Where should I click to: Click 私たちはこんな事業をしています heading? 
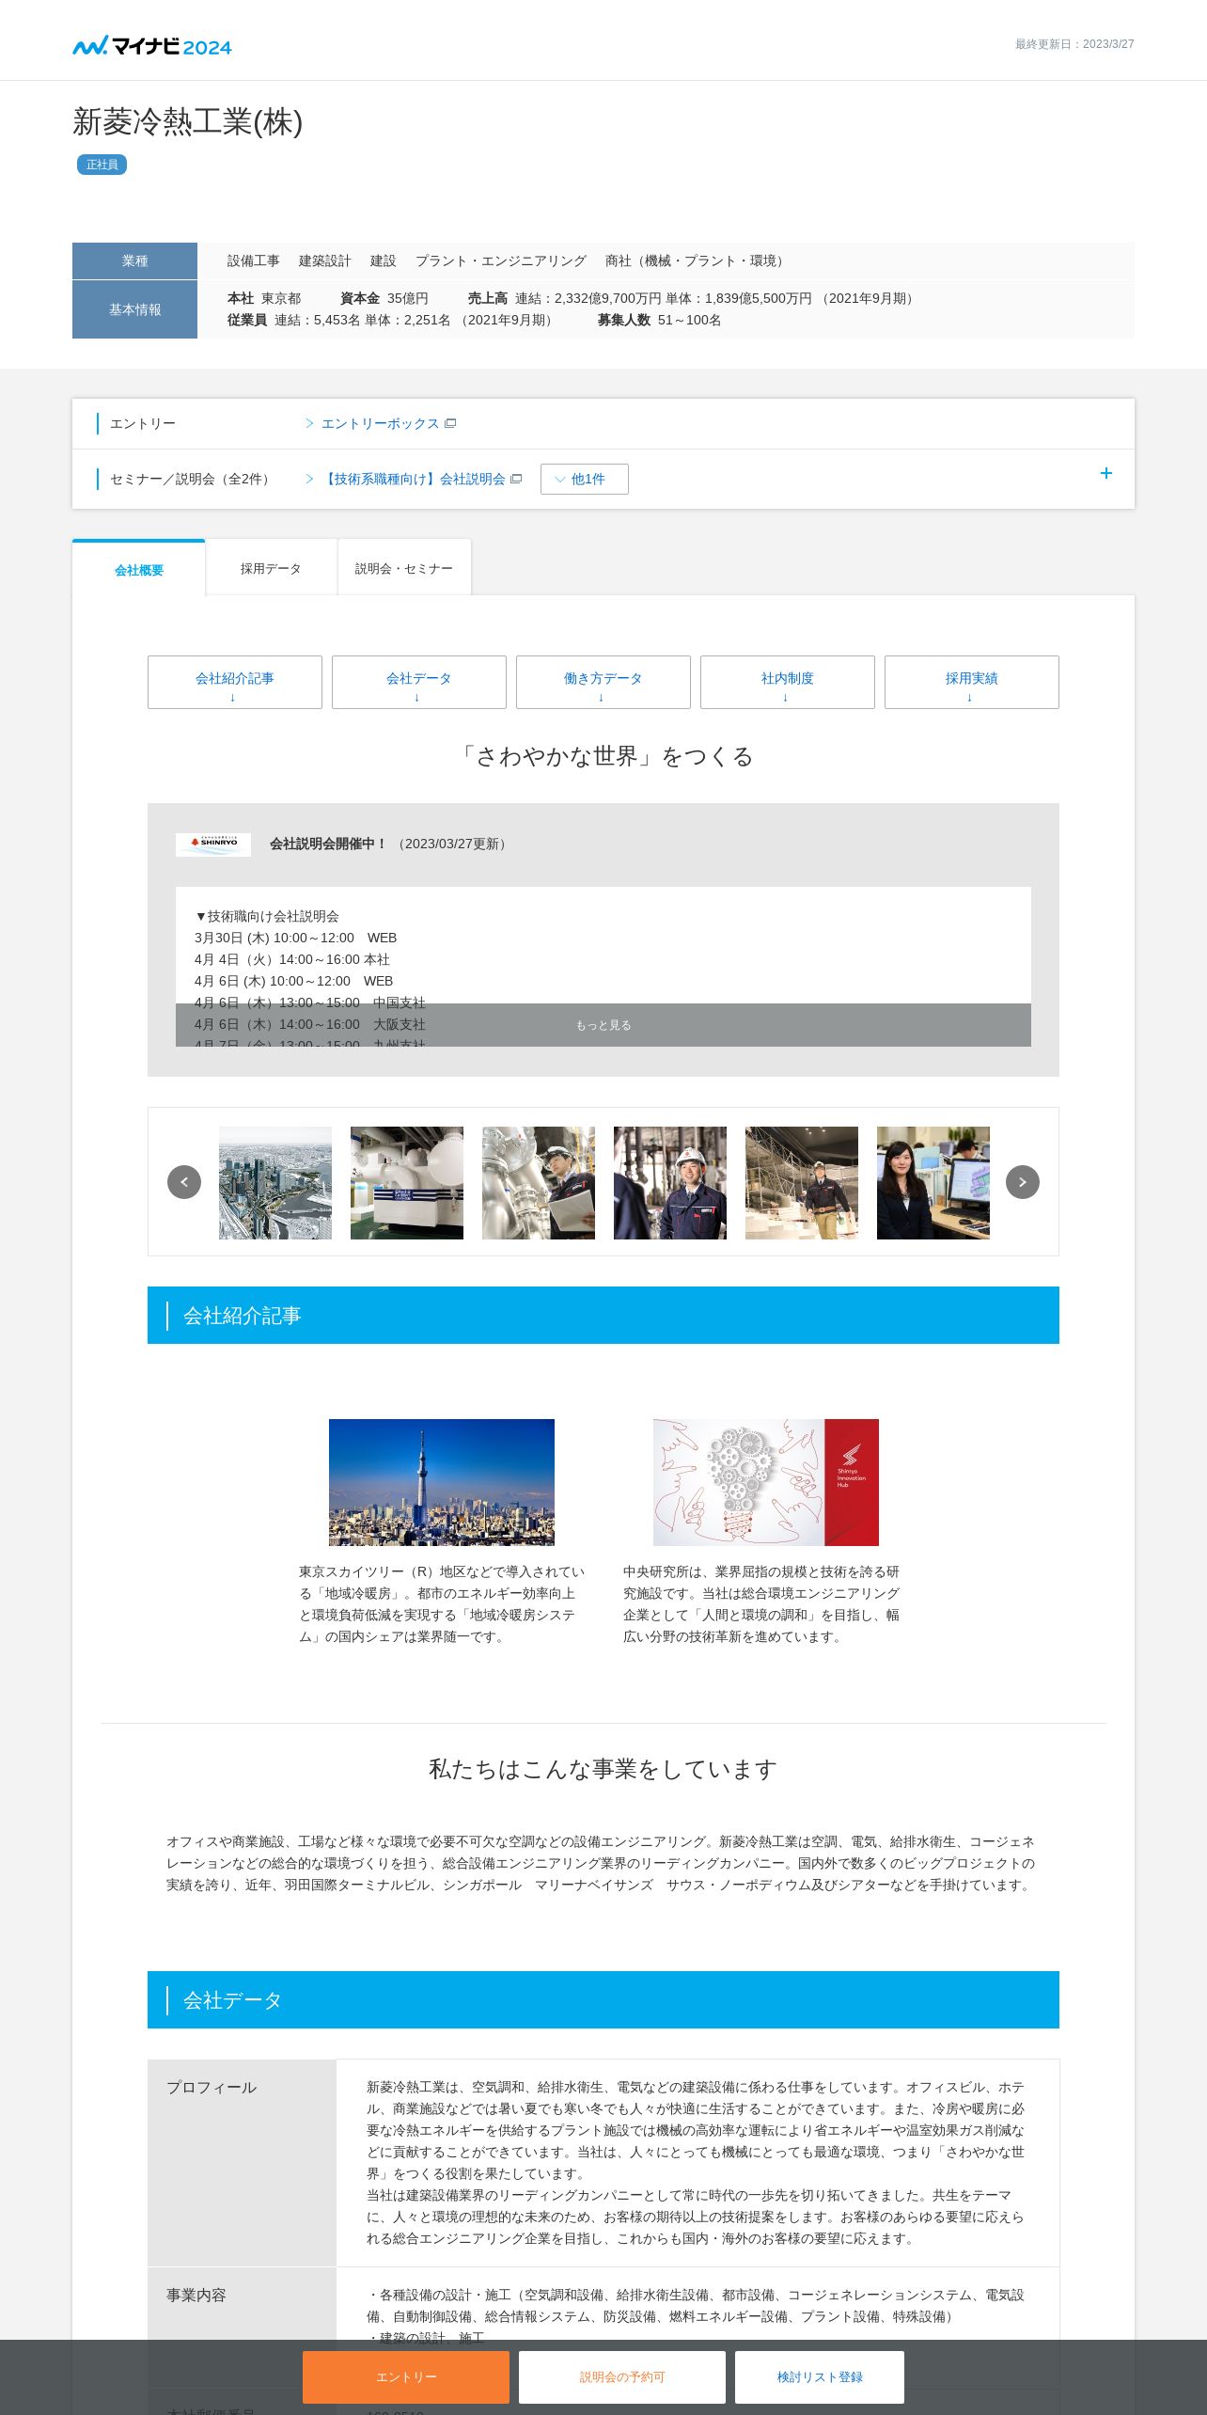[x=603, y=1769]
